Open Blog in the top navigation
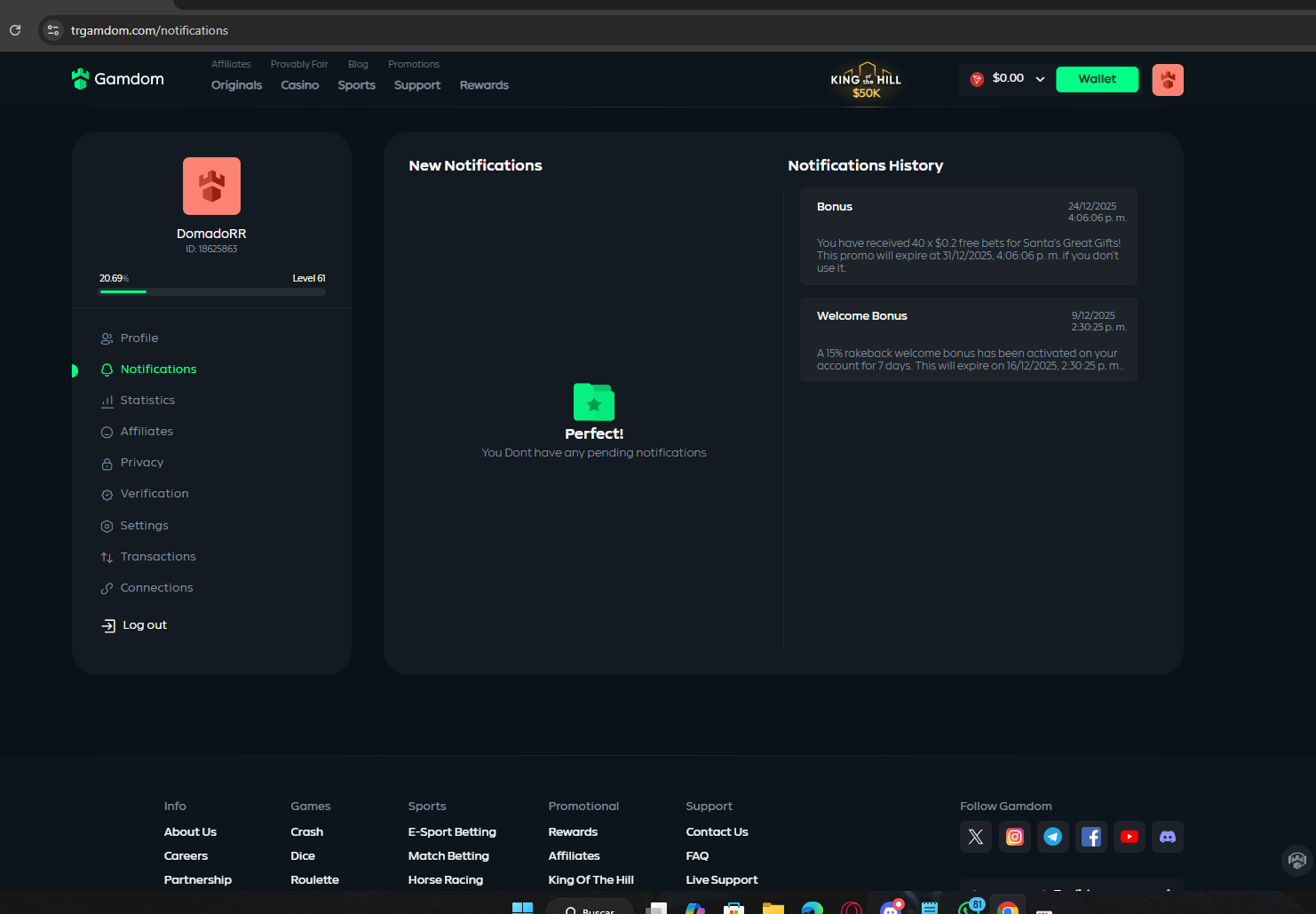 coord(358,64)
